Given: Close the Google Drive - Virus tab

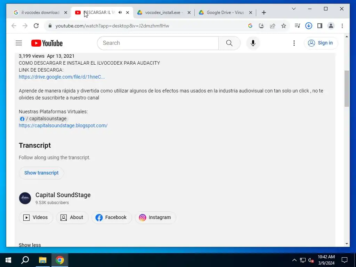Looking at the screenshot, I should 251,13.
